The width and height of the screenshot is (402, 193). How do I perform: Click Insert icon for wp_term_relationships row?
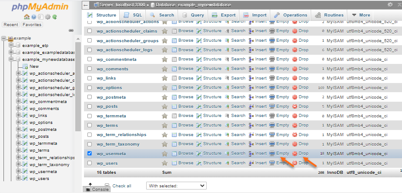[x=251, y=135]
